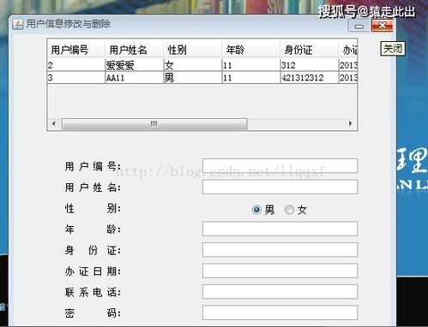Click the AA11 name cell
Image resolution: width=428 pixels, height=327 pixels.
[135, 77]
